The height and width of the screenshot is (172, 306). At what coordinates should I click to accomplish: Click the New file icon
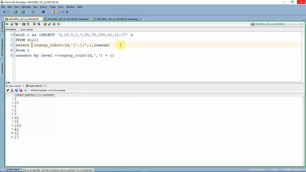tap(53, 12)
